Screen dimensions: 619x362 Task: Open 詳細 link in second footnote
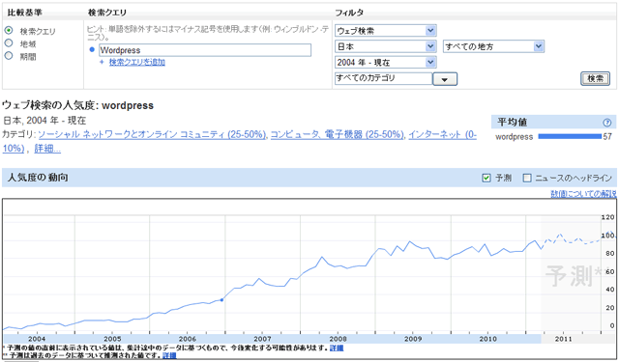tap(169, 355)
